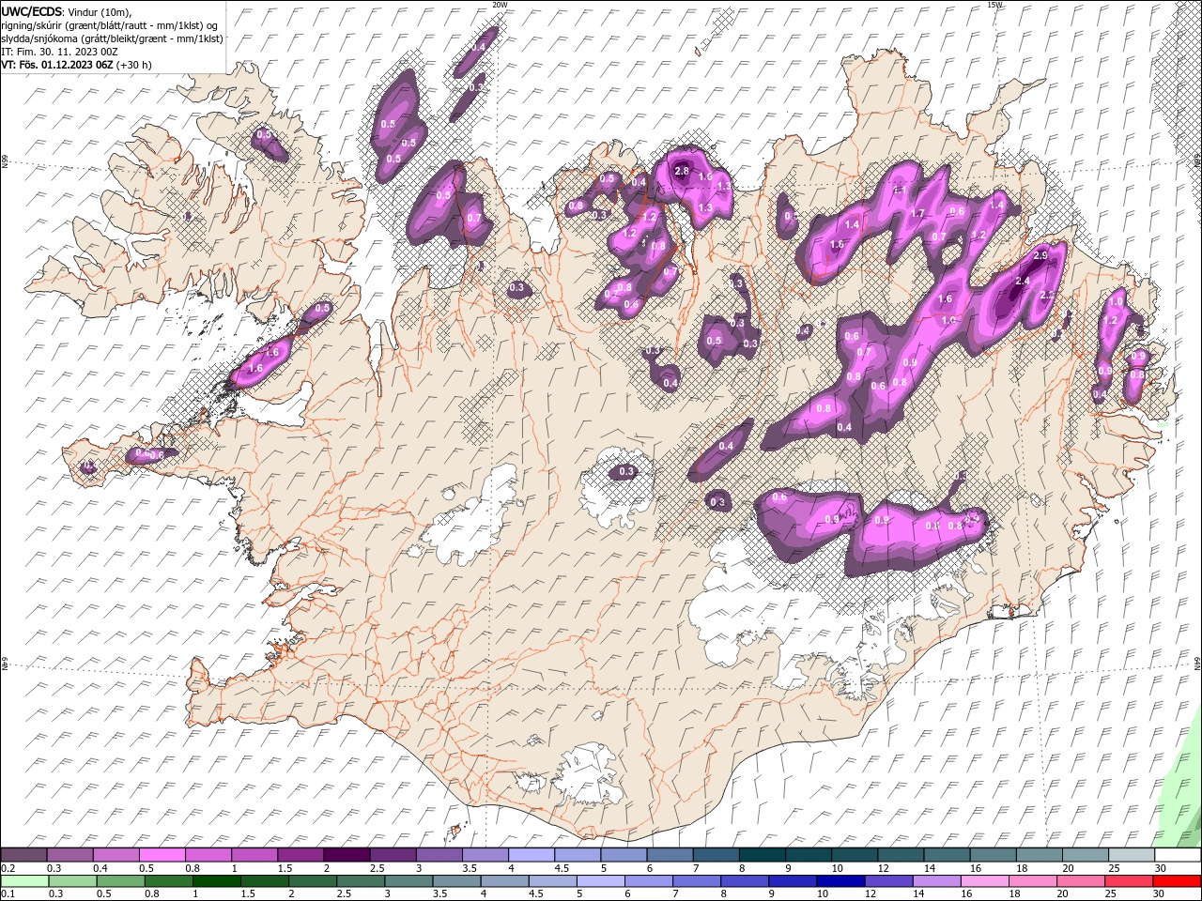Pick the darkest purple swatch labeled 2 in the upper legend
This screenshot has height=901, width=1202.
coord(347,855)
